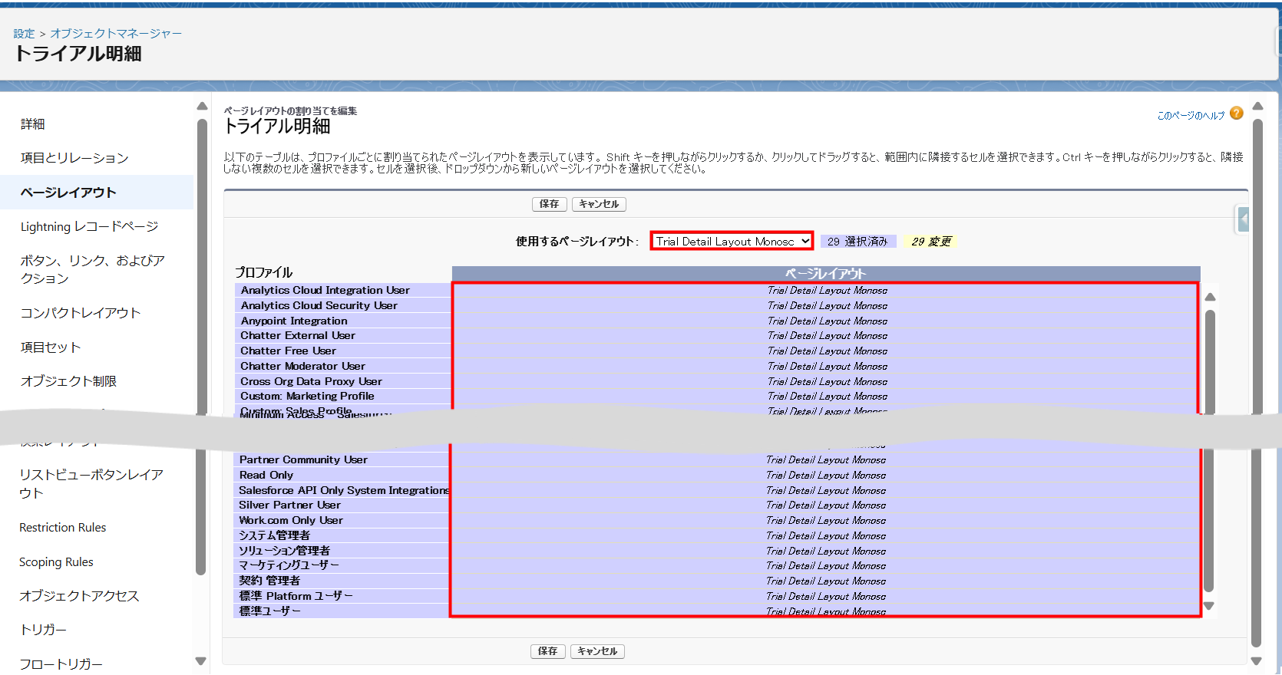The height and width of the screenshot is (675, 1282).
Task: Click the sidebar scroll down arrow
Action: coord(201,660)
